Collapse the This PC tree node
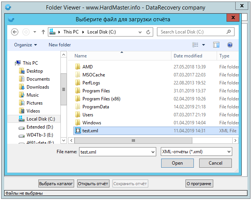The width and height of the screenshot is (252, 200). point(12,63)
